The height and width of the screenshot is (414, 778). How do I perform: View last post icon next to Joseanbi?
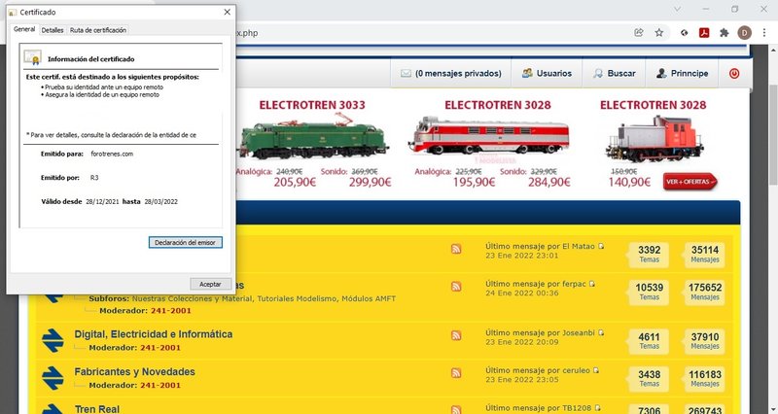[601, 332]
